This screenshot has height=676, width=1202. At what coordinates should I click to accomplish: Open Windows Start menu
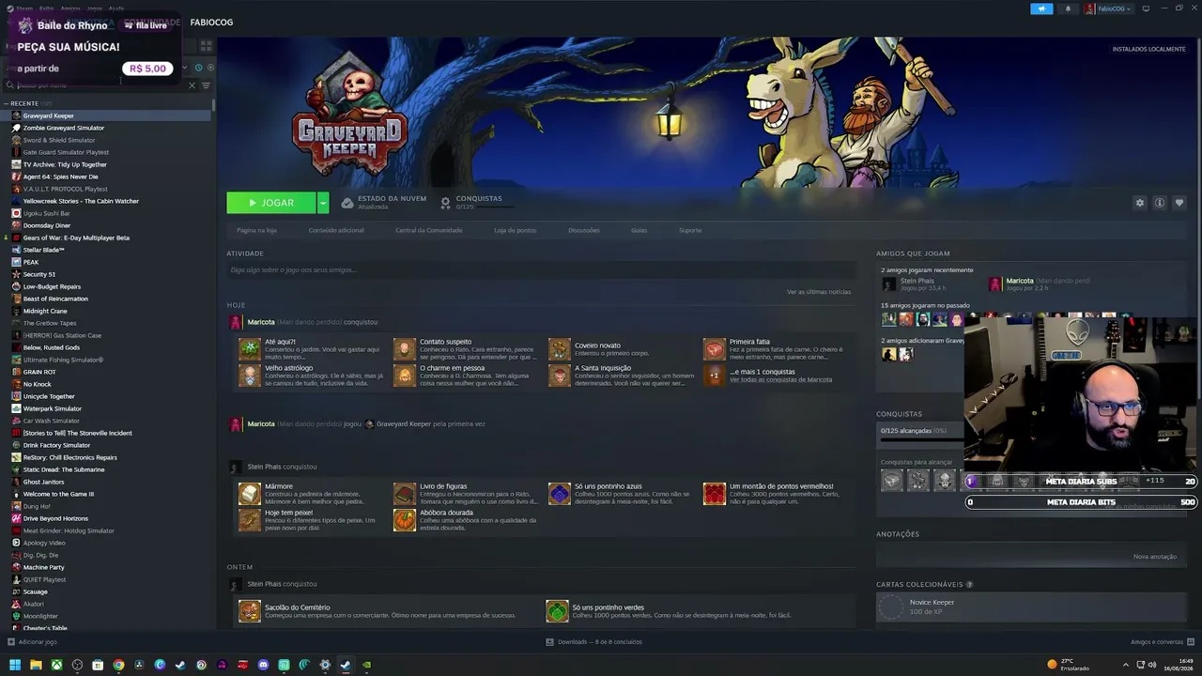[x=15, y=665]
